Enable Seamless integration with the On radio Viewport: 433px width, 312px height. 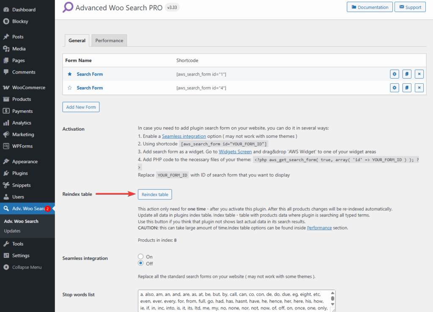point(140,256)
